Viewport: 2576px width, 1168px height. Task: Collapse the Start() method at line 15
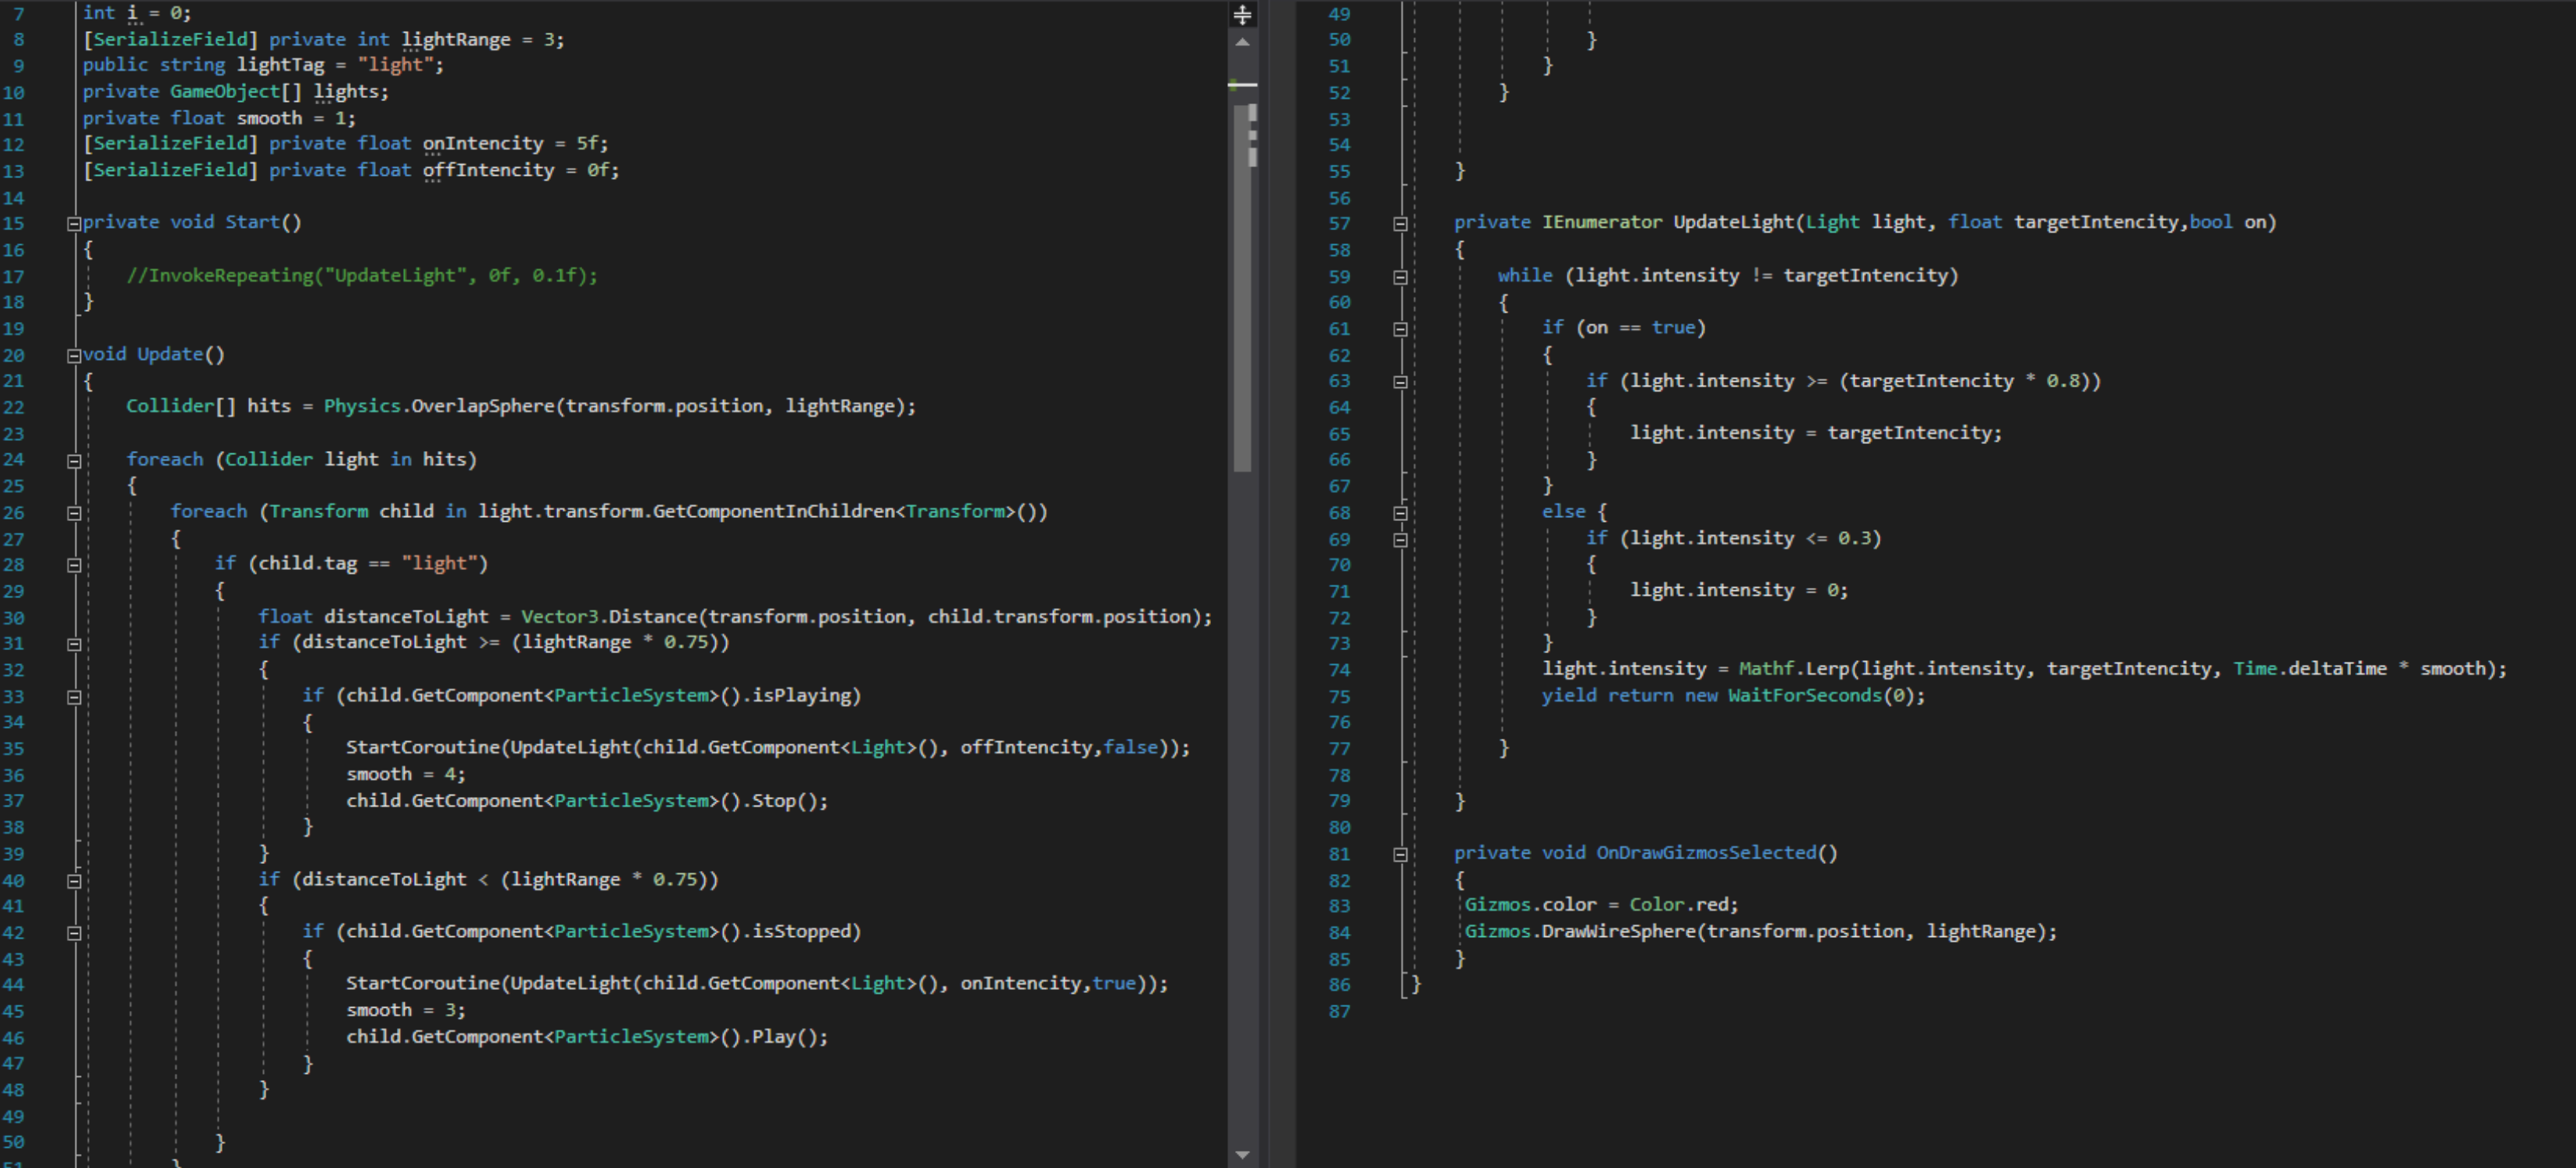point(74,224)
